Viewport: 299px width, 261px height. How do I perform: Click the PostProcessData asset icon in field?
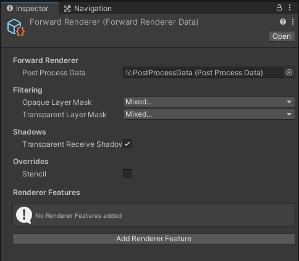[128, 73]
